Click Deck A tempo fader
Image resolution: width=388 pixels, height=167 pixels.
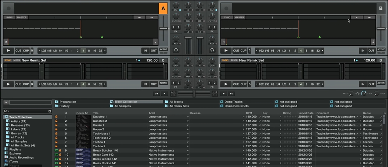pyautogui.click(x=163, y=28)
